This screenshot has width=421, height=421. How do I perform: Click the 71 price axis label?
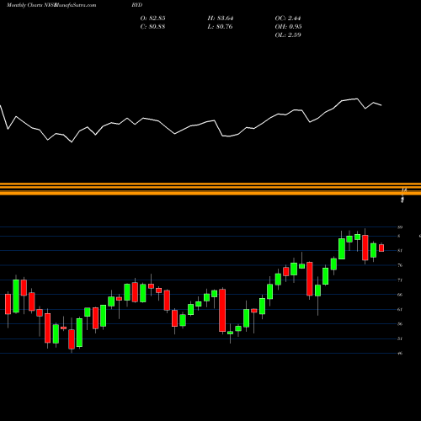pos(400,280)
